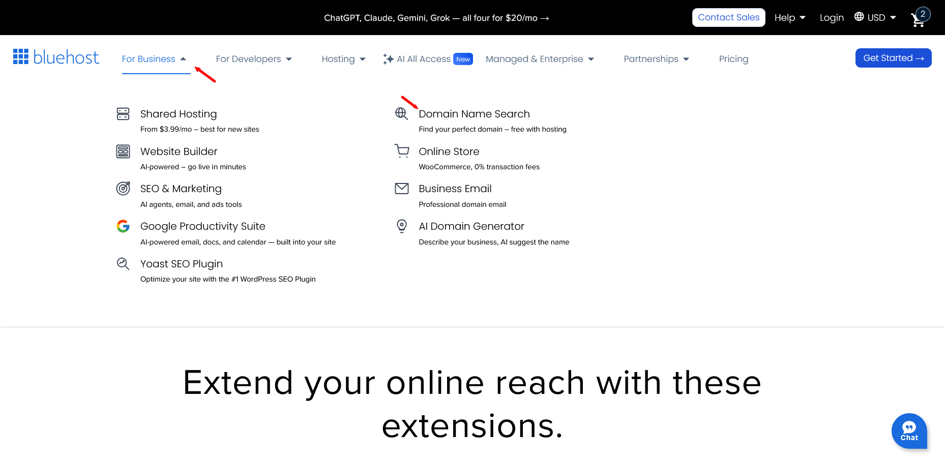Select Yoast SEO Plugin entry

(182, 264)
